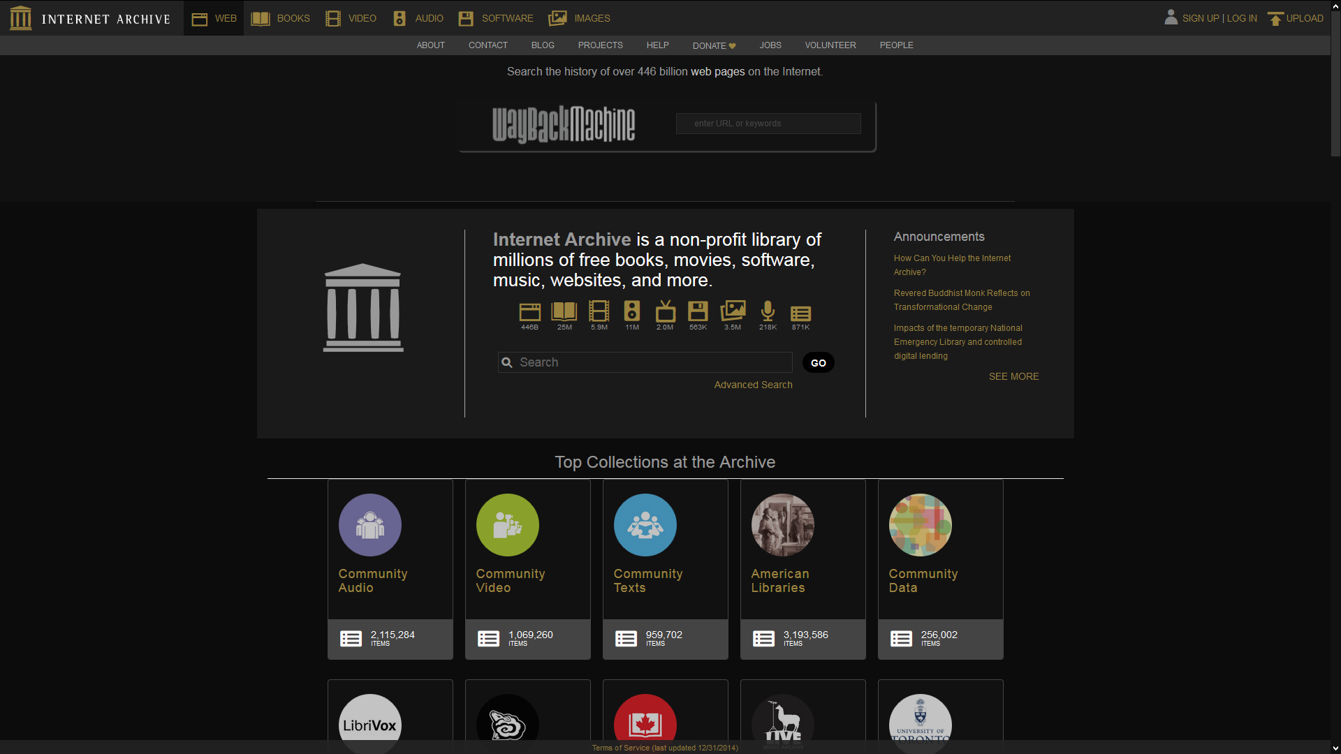This screenshot has height=754, width=1341.
Task: Switch to the ABOUT menu item
Action: [x=430, y=45]
